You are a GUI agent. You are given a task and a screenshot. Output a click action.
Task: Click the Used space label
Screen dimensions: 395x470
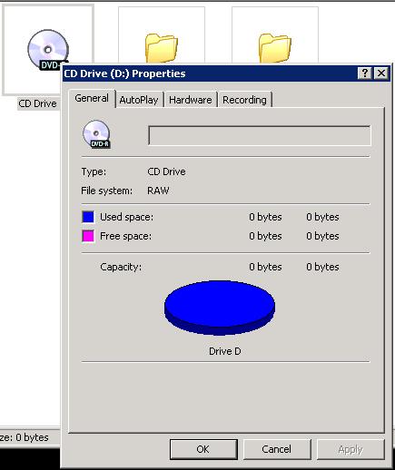click(x=126, y=217)
